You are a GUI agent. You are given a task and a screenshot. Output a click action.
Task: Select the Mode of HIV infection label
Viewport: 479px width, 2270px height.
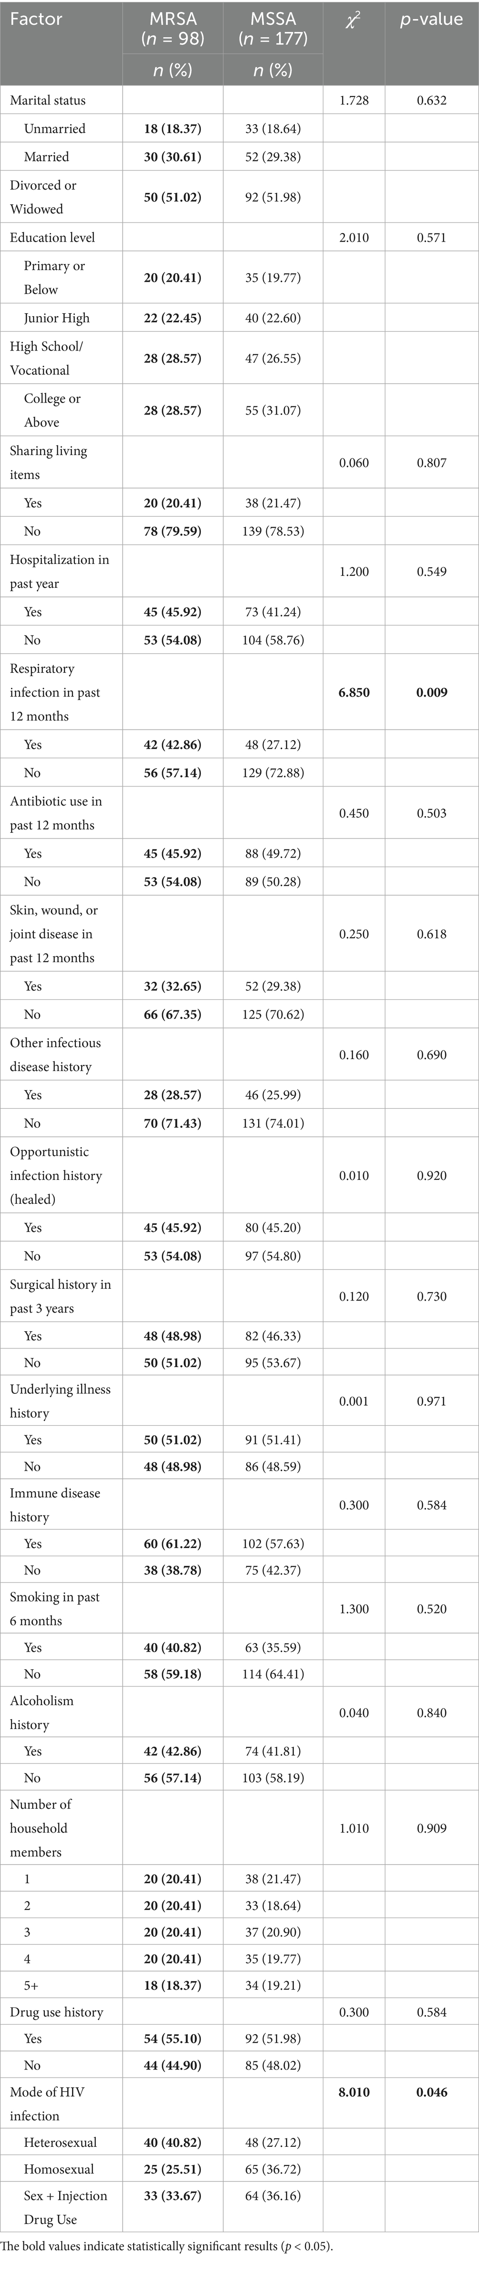tap(47, 2103)
